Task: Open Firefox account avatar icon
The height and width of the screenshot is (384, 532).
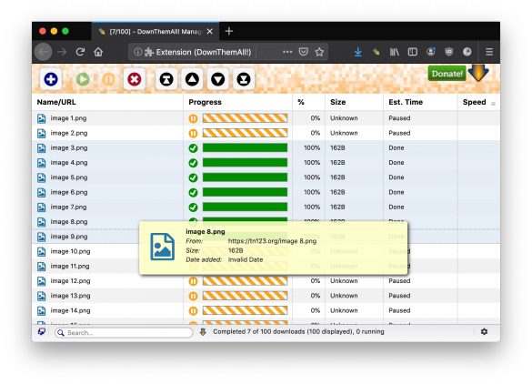Action: tap(431, 52)
